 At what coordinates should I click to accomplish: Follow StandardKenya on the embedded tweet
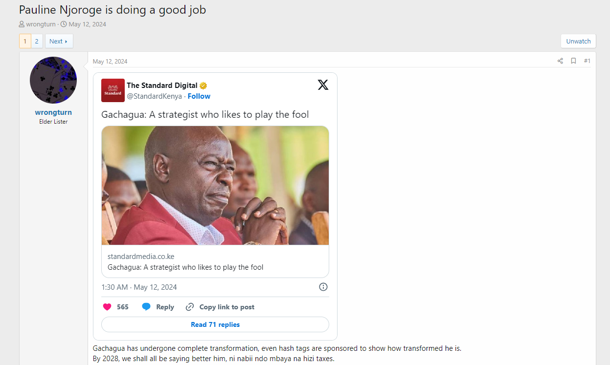(x=199, y=96)
